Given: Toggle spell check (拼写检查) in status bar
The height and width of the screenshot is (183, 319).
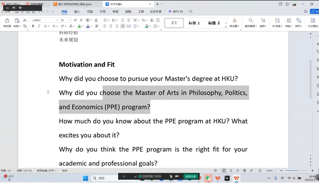Looking at the screenshot, I should click(x=46, y=171).
